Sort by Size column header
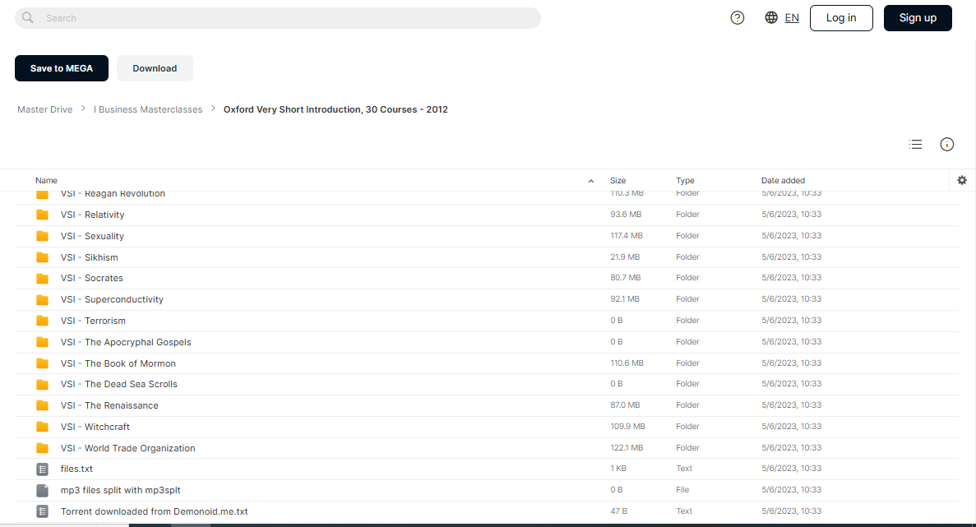 618,180
